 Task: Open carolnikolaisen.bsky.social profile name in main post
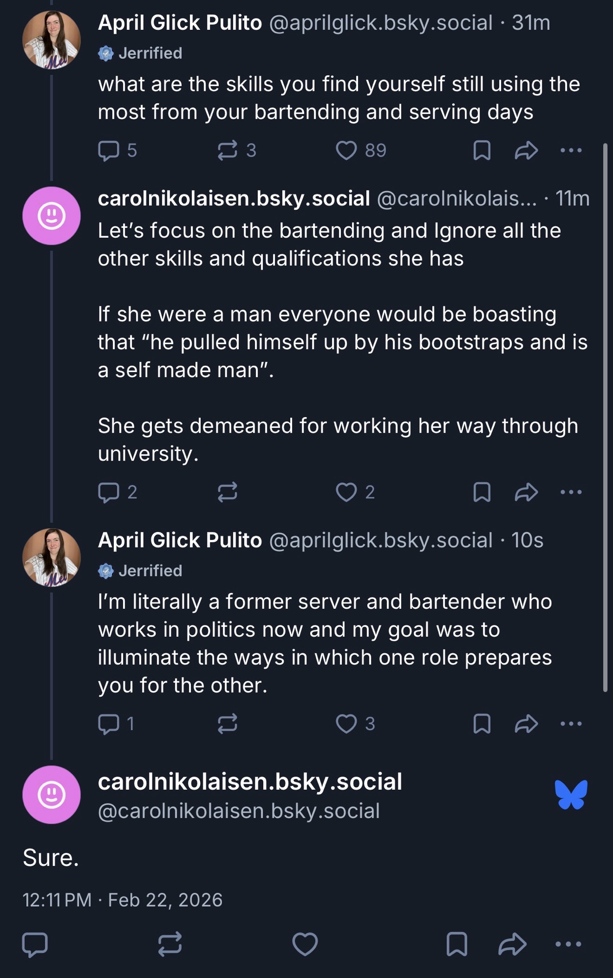coord(250,781)
